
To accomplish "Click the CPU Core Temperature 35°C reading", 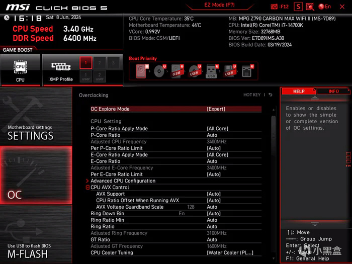I will (x=161, y=19).
